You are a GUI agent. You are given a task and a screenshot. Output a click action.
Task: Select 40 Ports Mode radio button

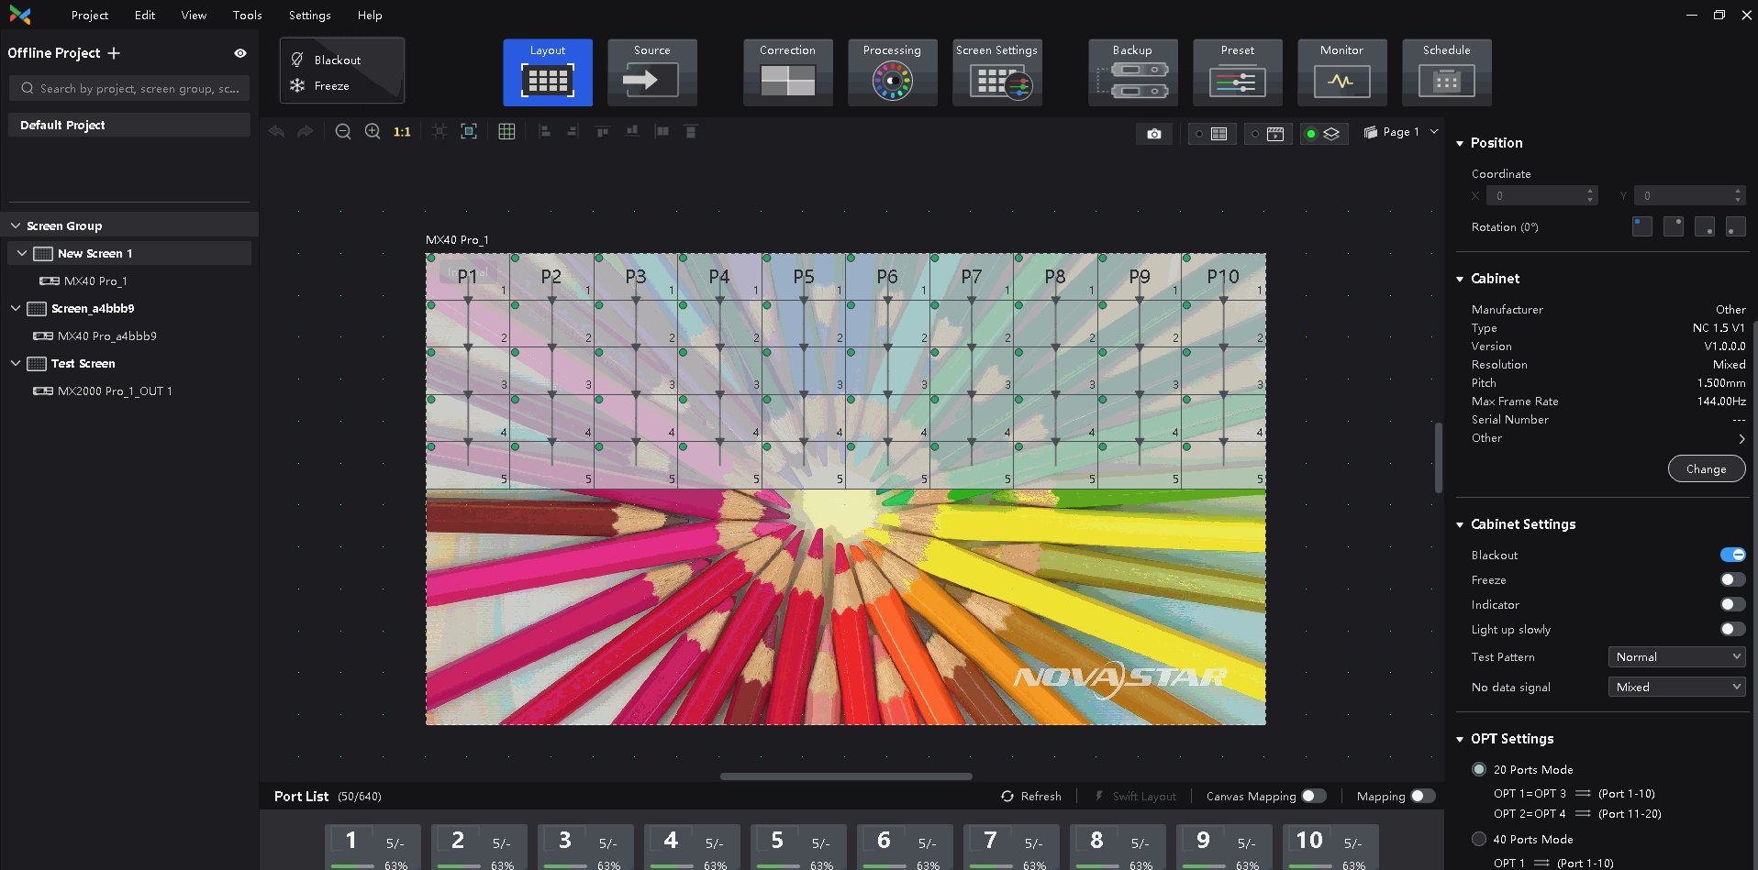1478,839
